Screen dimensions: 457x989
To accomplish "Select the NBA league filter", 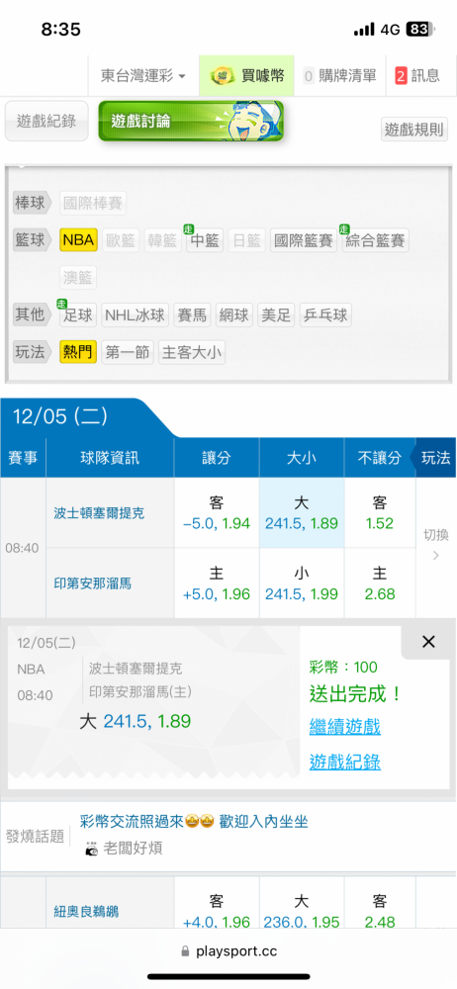I will click(78, 240).
